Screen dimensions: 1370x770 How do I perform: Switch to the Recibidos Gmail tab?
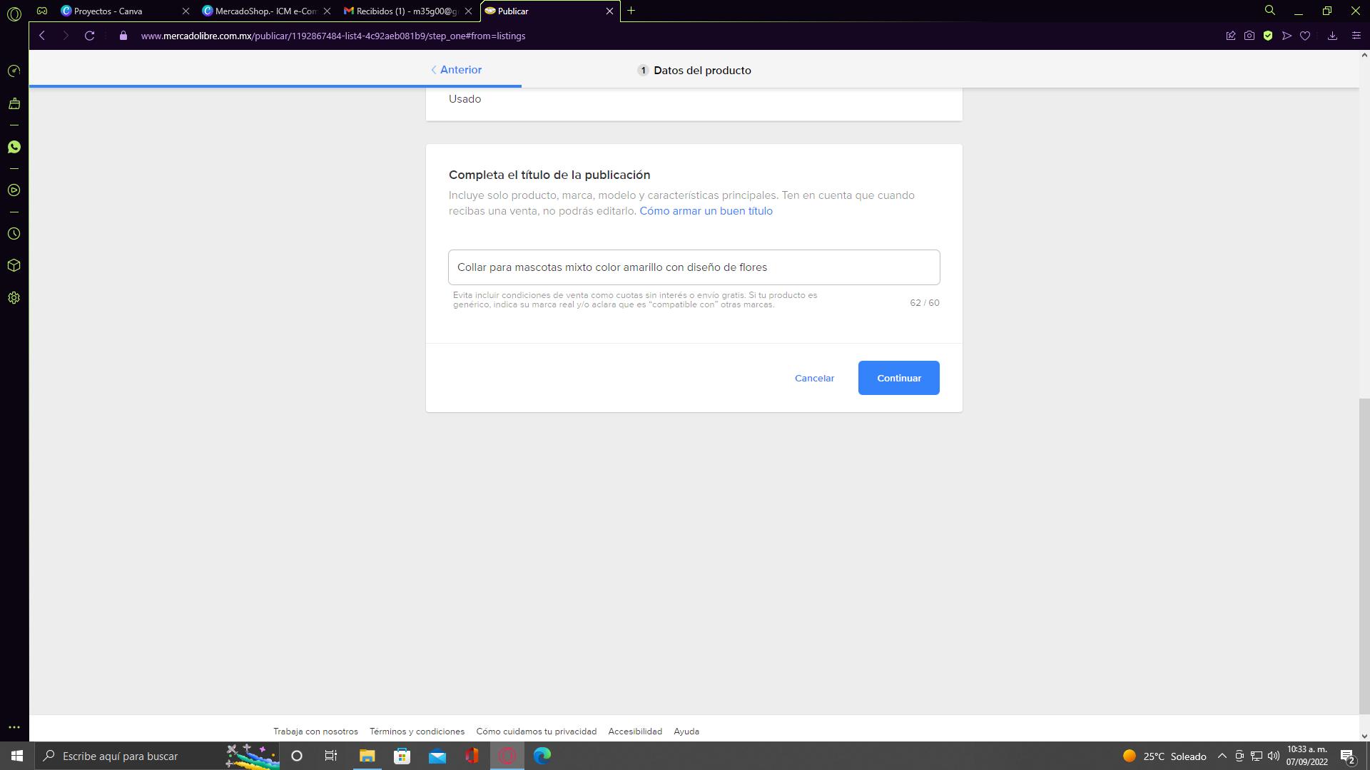(x=403, y=11)
